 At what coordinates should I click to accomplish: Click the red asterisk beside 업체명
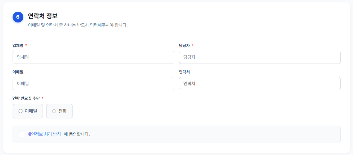point(26,45)
